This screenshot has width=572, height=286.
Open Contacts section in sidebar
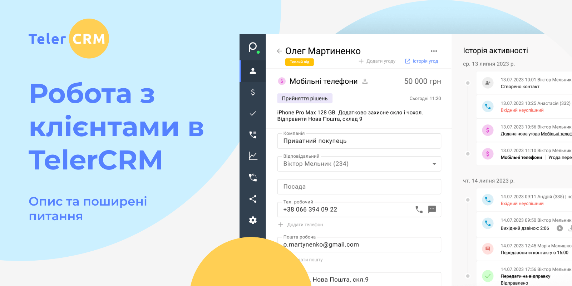click(253, 71)
